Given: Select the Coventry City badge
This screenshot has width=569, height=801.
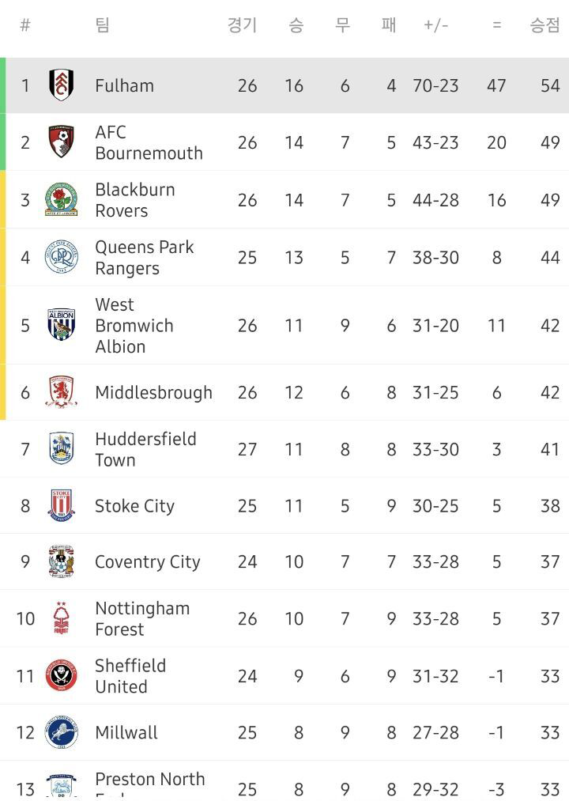Looking at the screenshot, I should pos(62,562).
